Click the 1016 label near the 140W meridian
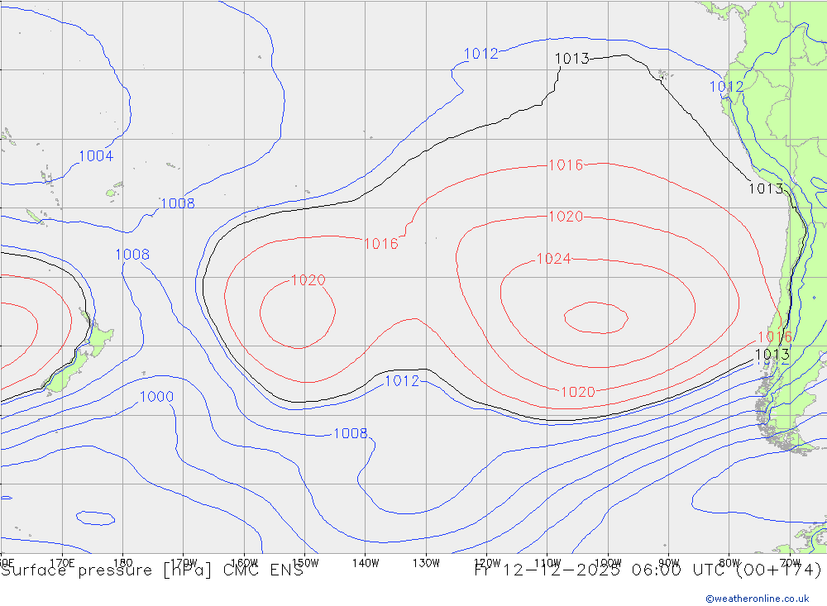The width and height of the screenshot is (827, 606). click(381, 244)
